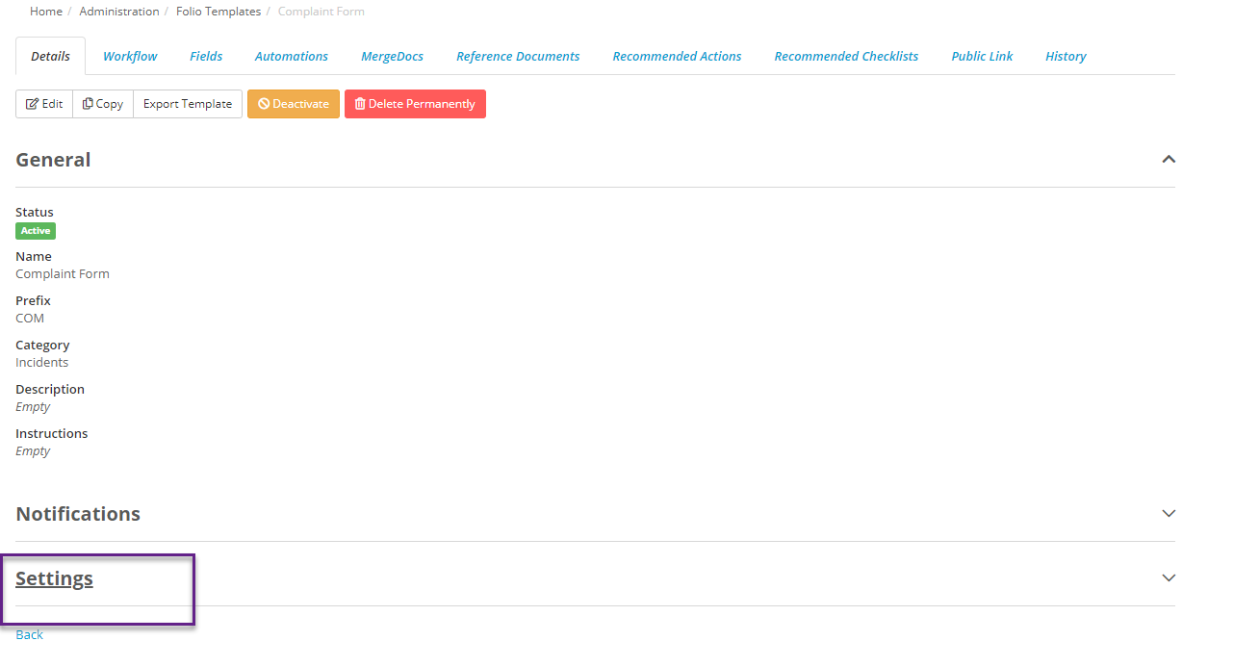This screenshot has width=1260, height=667.
Task: Collapse the General section chevron
Action: [x=1169, y=159]
